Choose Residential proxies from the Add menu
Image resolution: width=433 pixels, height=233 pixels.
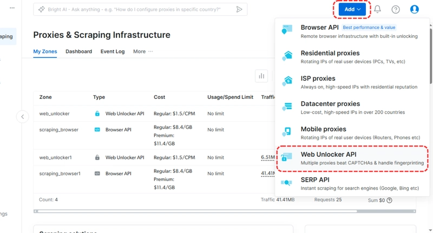(352, 57)
